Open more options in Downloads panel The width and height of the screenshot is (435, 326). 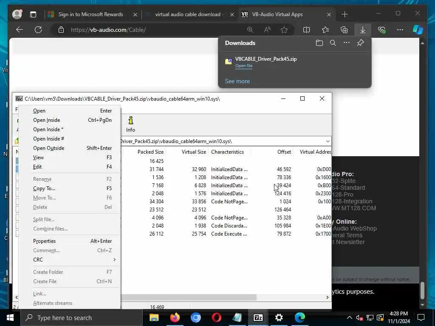coord(347,43)
